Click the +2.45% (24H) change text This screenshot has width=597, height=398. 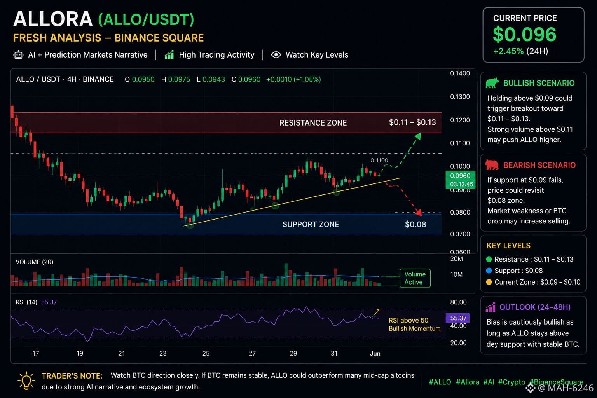(520, 51)
